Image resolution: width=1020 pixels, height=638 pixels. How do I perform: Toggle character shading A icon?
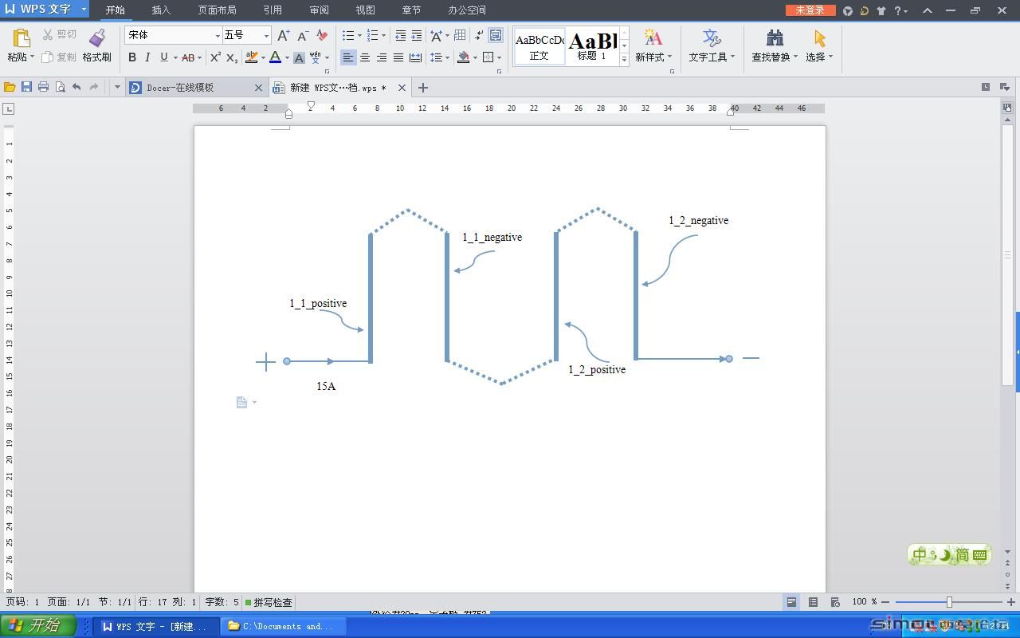(x=299, y=57)
